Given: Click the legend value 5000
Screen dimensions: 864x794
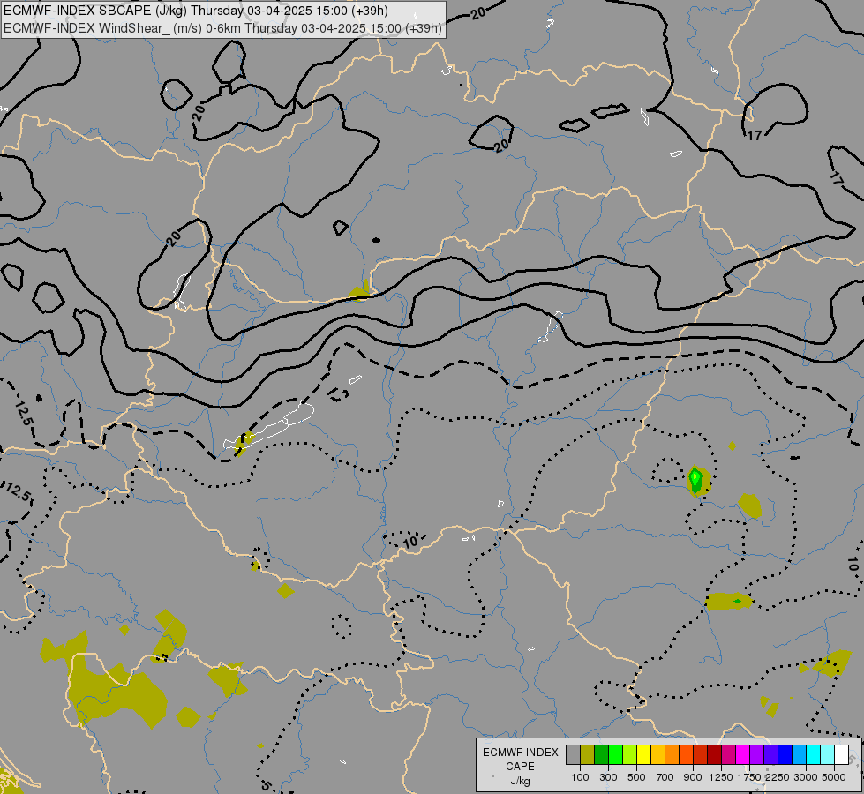Looking at the screenshot, I should coord(834,777).
